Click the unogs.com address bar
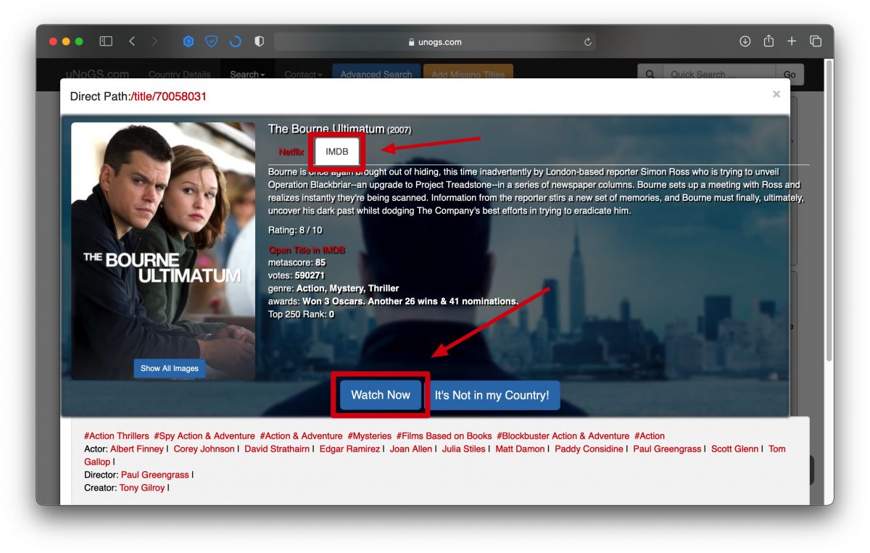The image size is (870, 553). (435, 42)
